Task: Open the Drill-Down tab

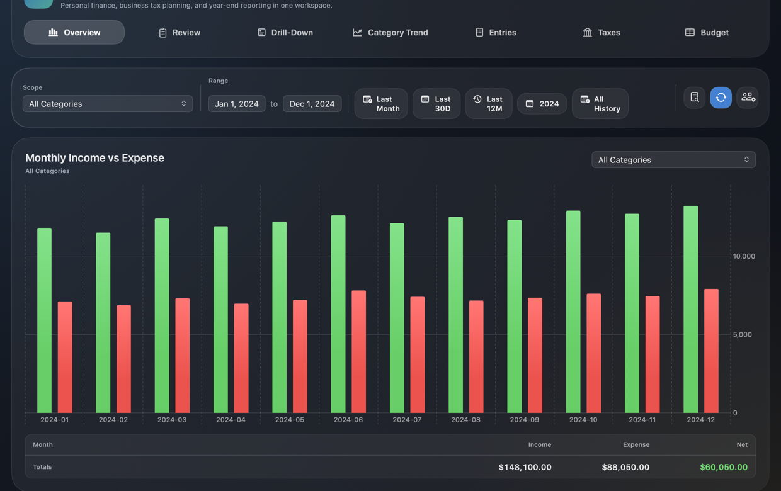Action: point(285,32)
